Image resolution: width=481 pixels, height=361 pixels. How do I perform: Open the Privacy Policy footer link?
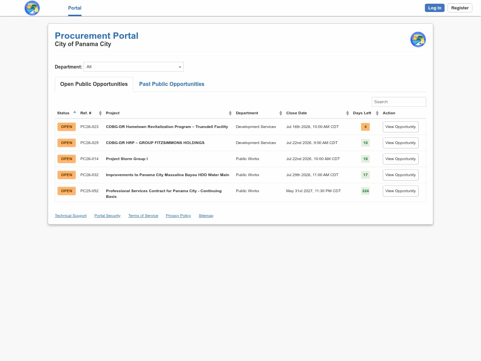click(178, 216)
